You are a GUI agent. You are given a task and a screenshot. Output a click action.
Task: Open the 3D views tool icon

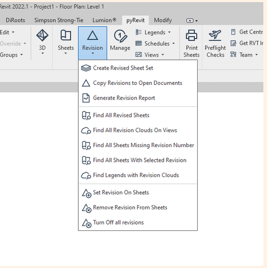coord(42,36)
